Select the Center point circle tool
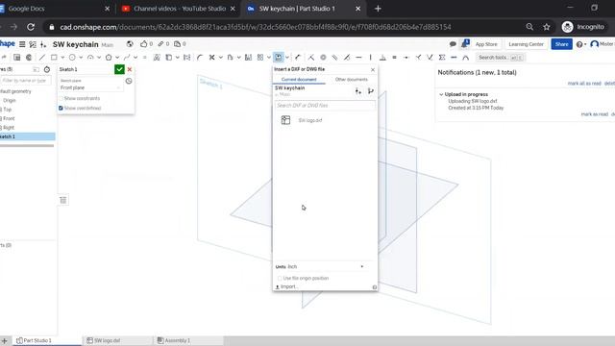 [72, 58]
